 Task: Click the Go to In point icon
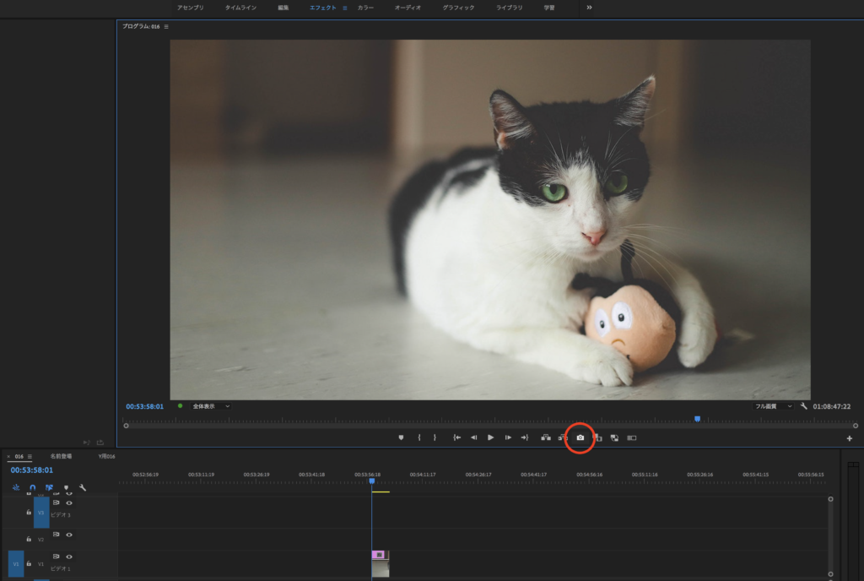(456, 437)
